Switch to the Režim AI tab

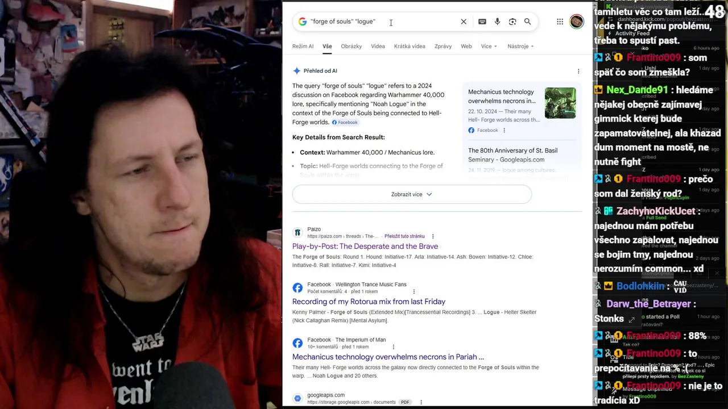pyautogui.click(x=303, y=46)
